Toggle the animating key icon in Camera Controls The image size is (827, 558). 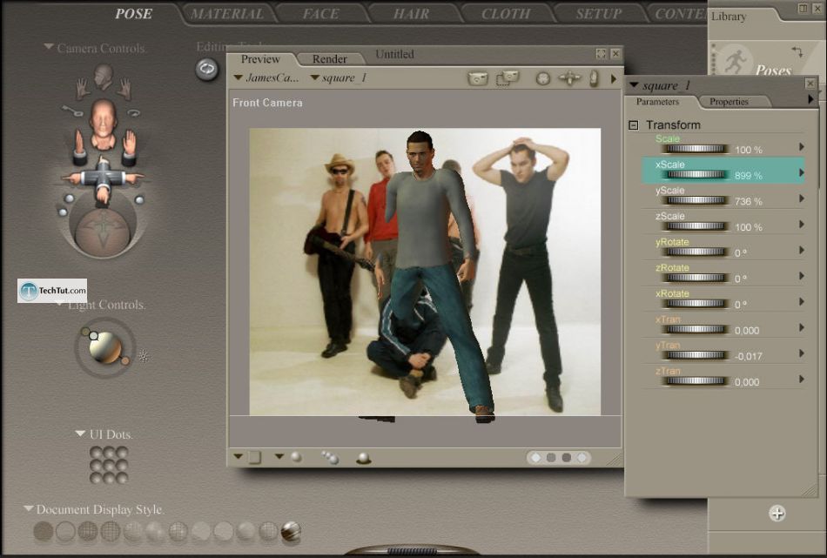72,111
